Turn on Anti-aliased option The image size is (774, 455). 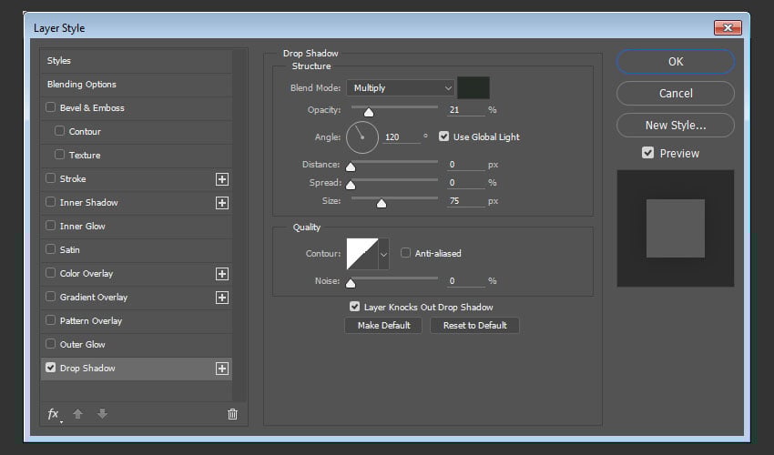point(406,253)
